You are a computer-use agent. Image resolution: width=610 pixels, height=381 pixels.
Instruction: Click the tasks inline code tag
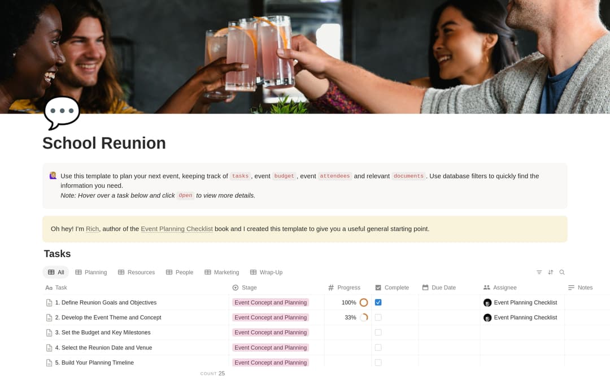(x=240, y=176)
